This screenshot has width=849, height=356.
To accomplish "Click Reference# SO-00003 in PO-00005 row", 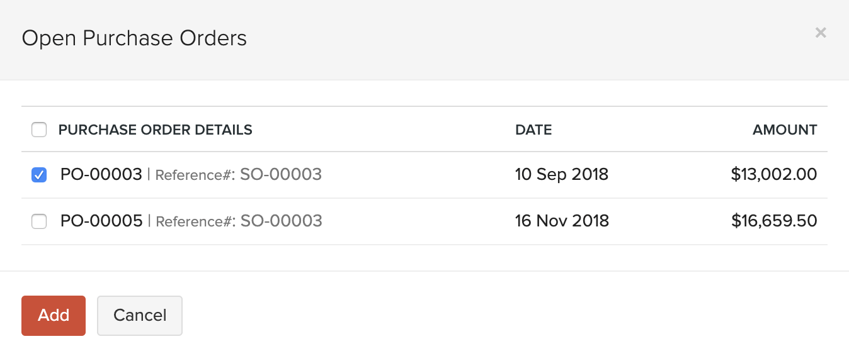I will [x=282, y=221].
